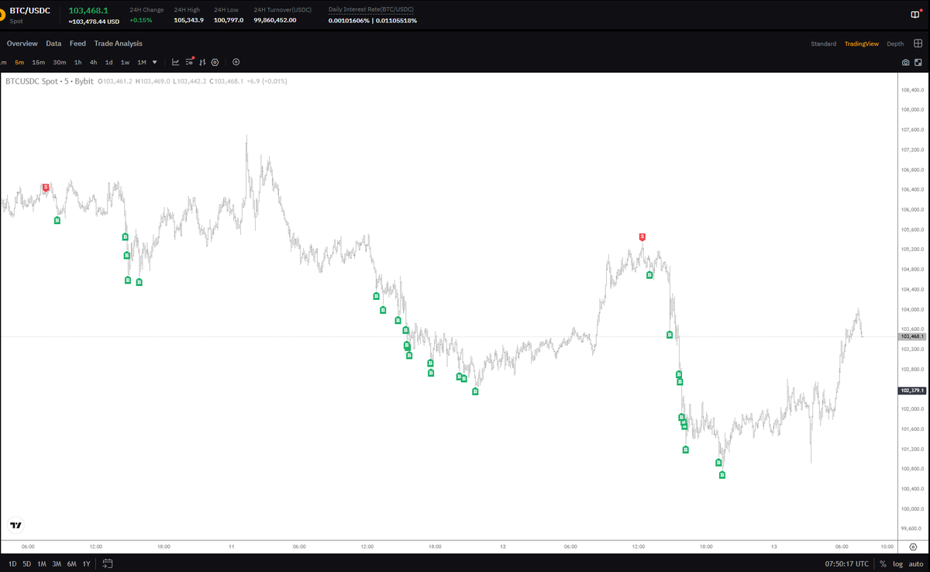Open the Feed tab
This screenshot has width=930, height=572.
coord(77,43)
